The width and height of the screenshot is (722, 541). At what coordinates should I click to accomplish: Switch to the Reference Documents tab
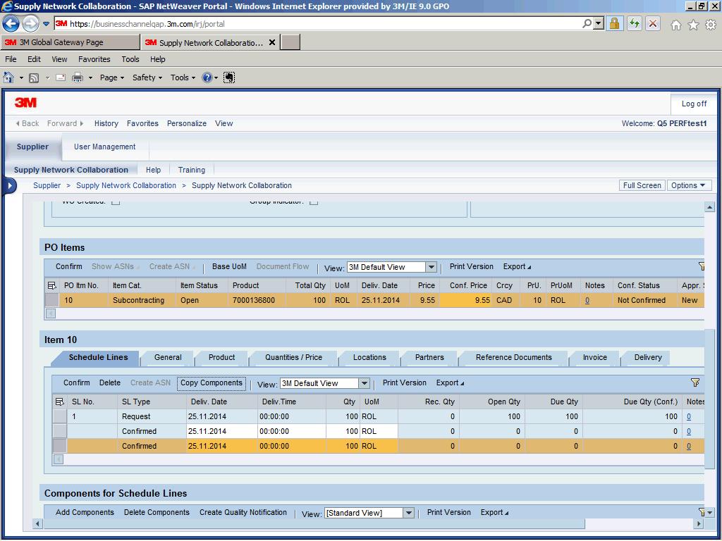pos(513,357)
